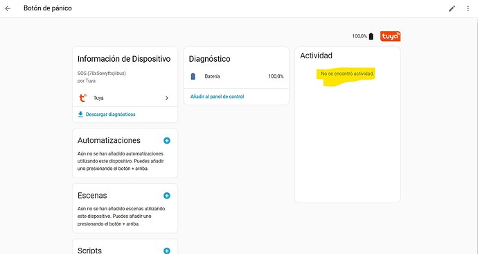This screenshot has height=254, width=478.
Task: Click the Diagnóstico card heading
Action: (x=210, y=59)
